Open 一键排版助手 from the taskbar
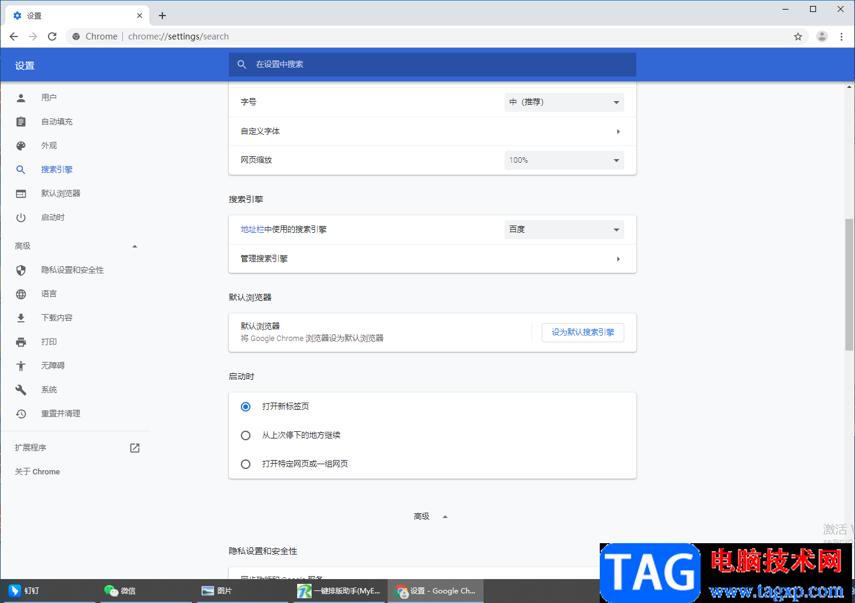 [x=339, y=590]
